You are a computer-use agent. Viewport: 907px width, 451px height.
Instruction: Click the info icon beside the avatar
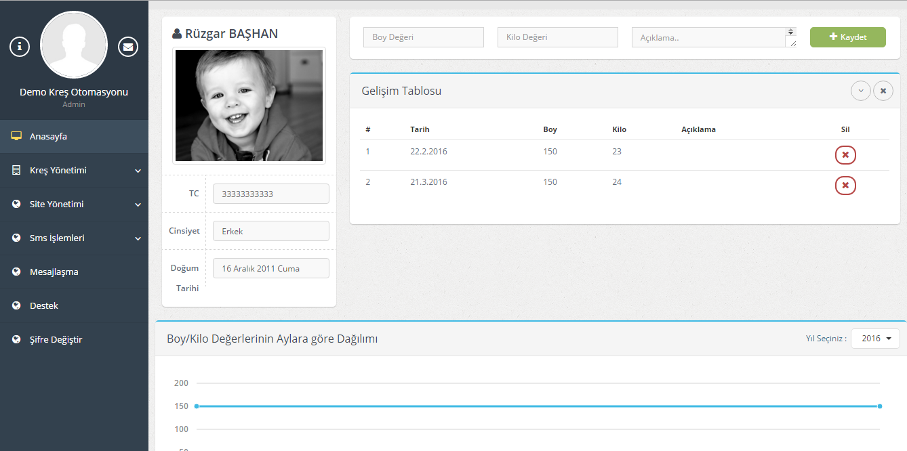tap(20, 46)
